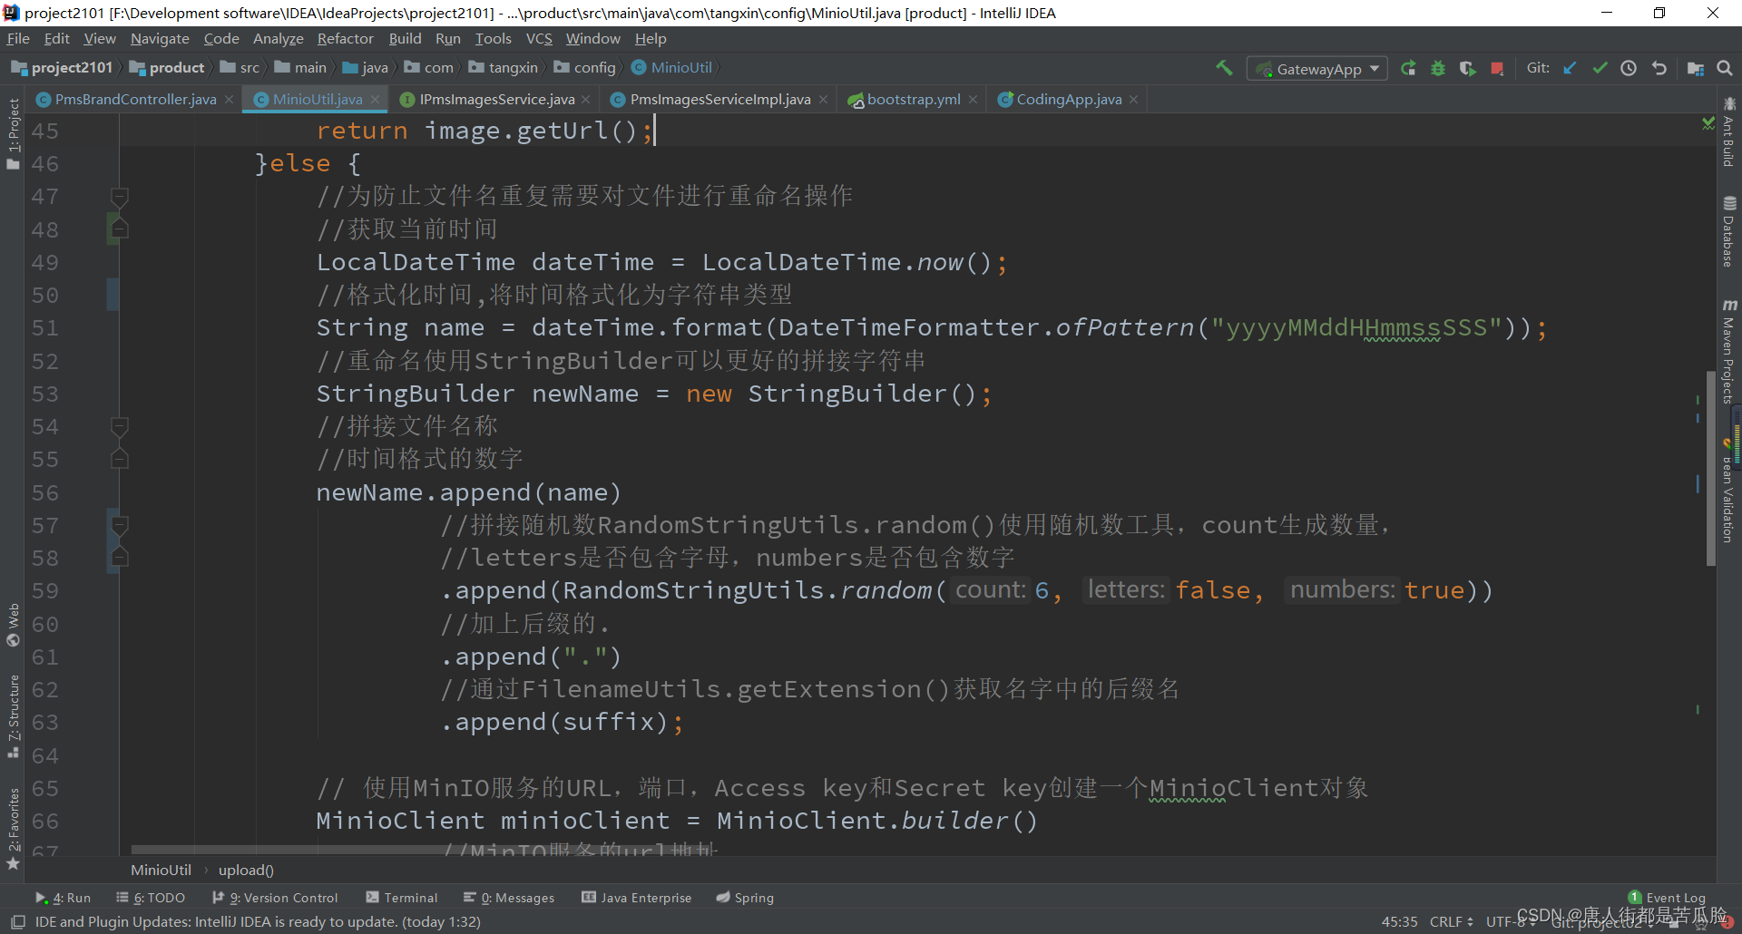The width and height of the screenshot is (1742, 934).
Task: Click MinioUtil class in bottom breadcrumb
Action: pyautogui.click(x=161, y=871)
